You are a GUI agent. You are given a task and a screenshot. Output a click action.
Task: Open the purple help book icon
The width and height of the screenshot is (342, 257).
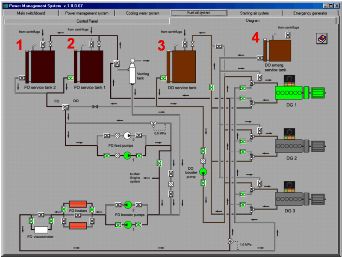pyautogui.click(x=322, y=38)
